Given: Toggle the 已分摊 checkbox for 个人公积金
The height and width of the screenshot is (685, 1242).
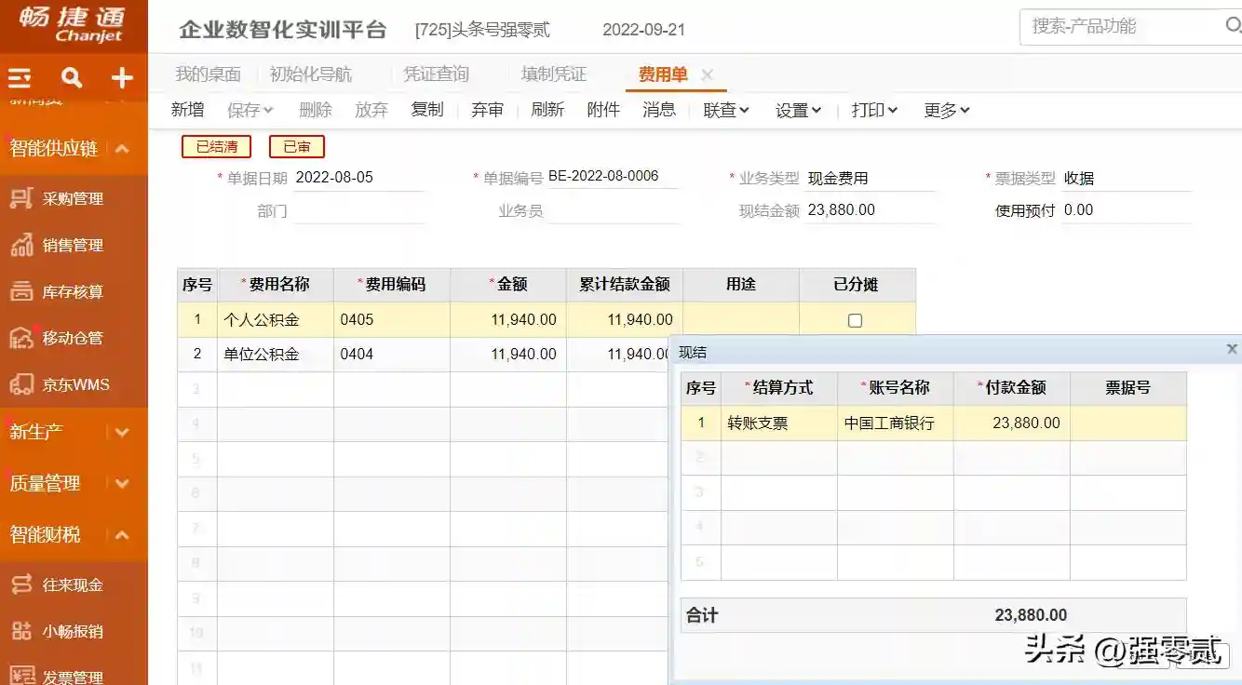Looking at the screenshot, I should click(855, 320).
